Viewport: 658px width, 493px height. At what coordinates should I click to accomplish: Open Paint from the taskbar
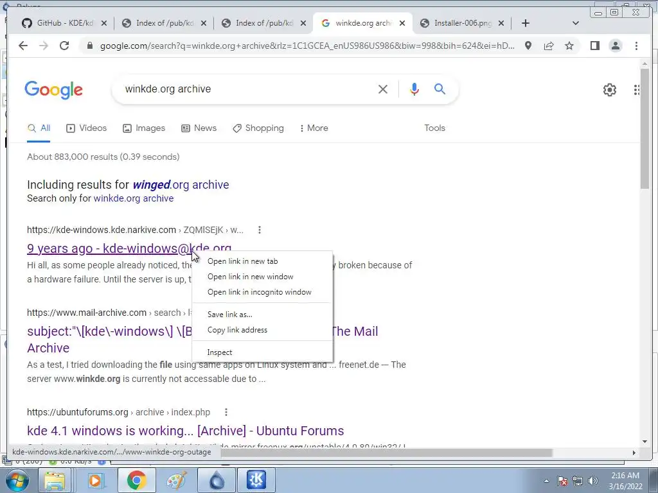click(176, 480)
